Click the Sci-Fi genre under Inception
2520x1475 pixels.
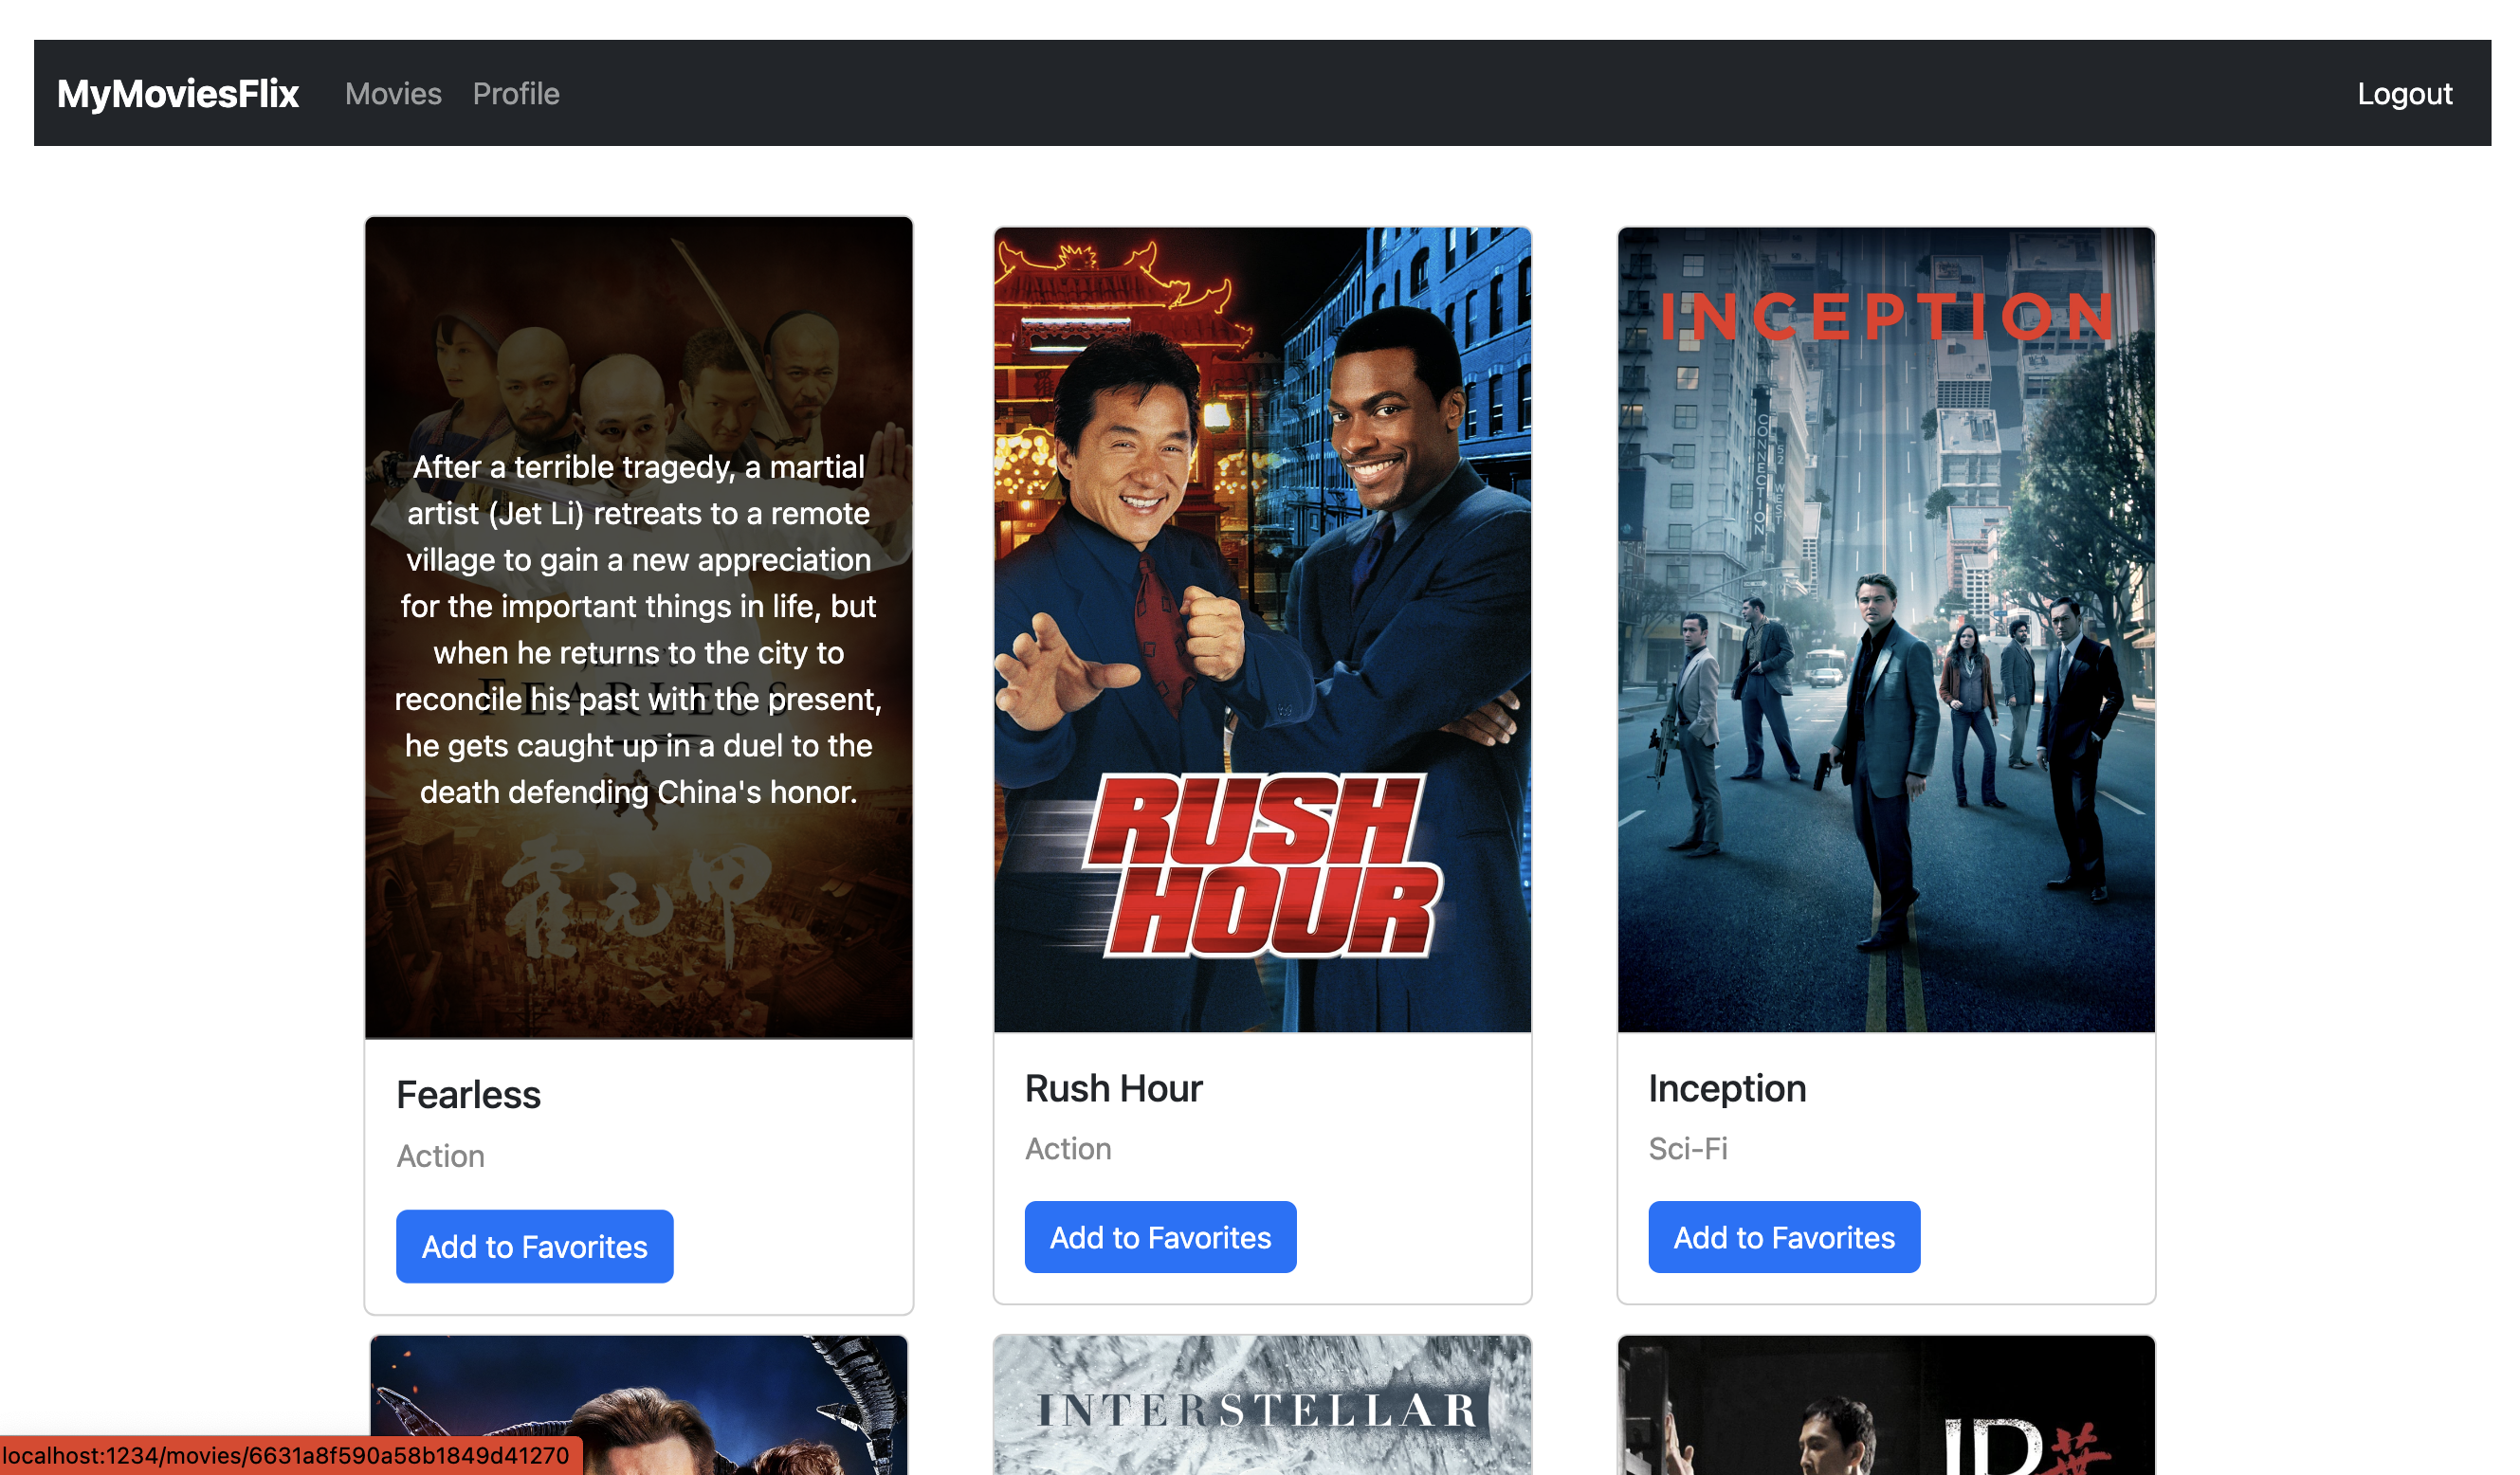1688,1149
